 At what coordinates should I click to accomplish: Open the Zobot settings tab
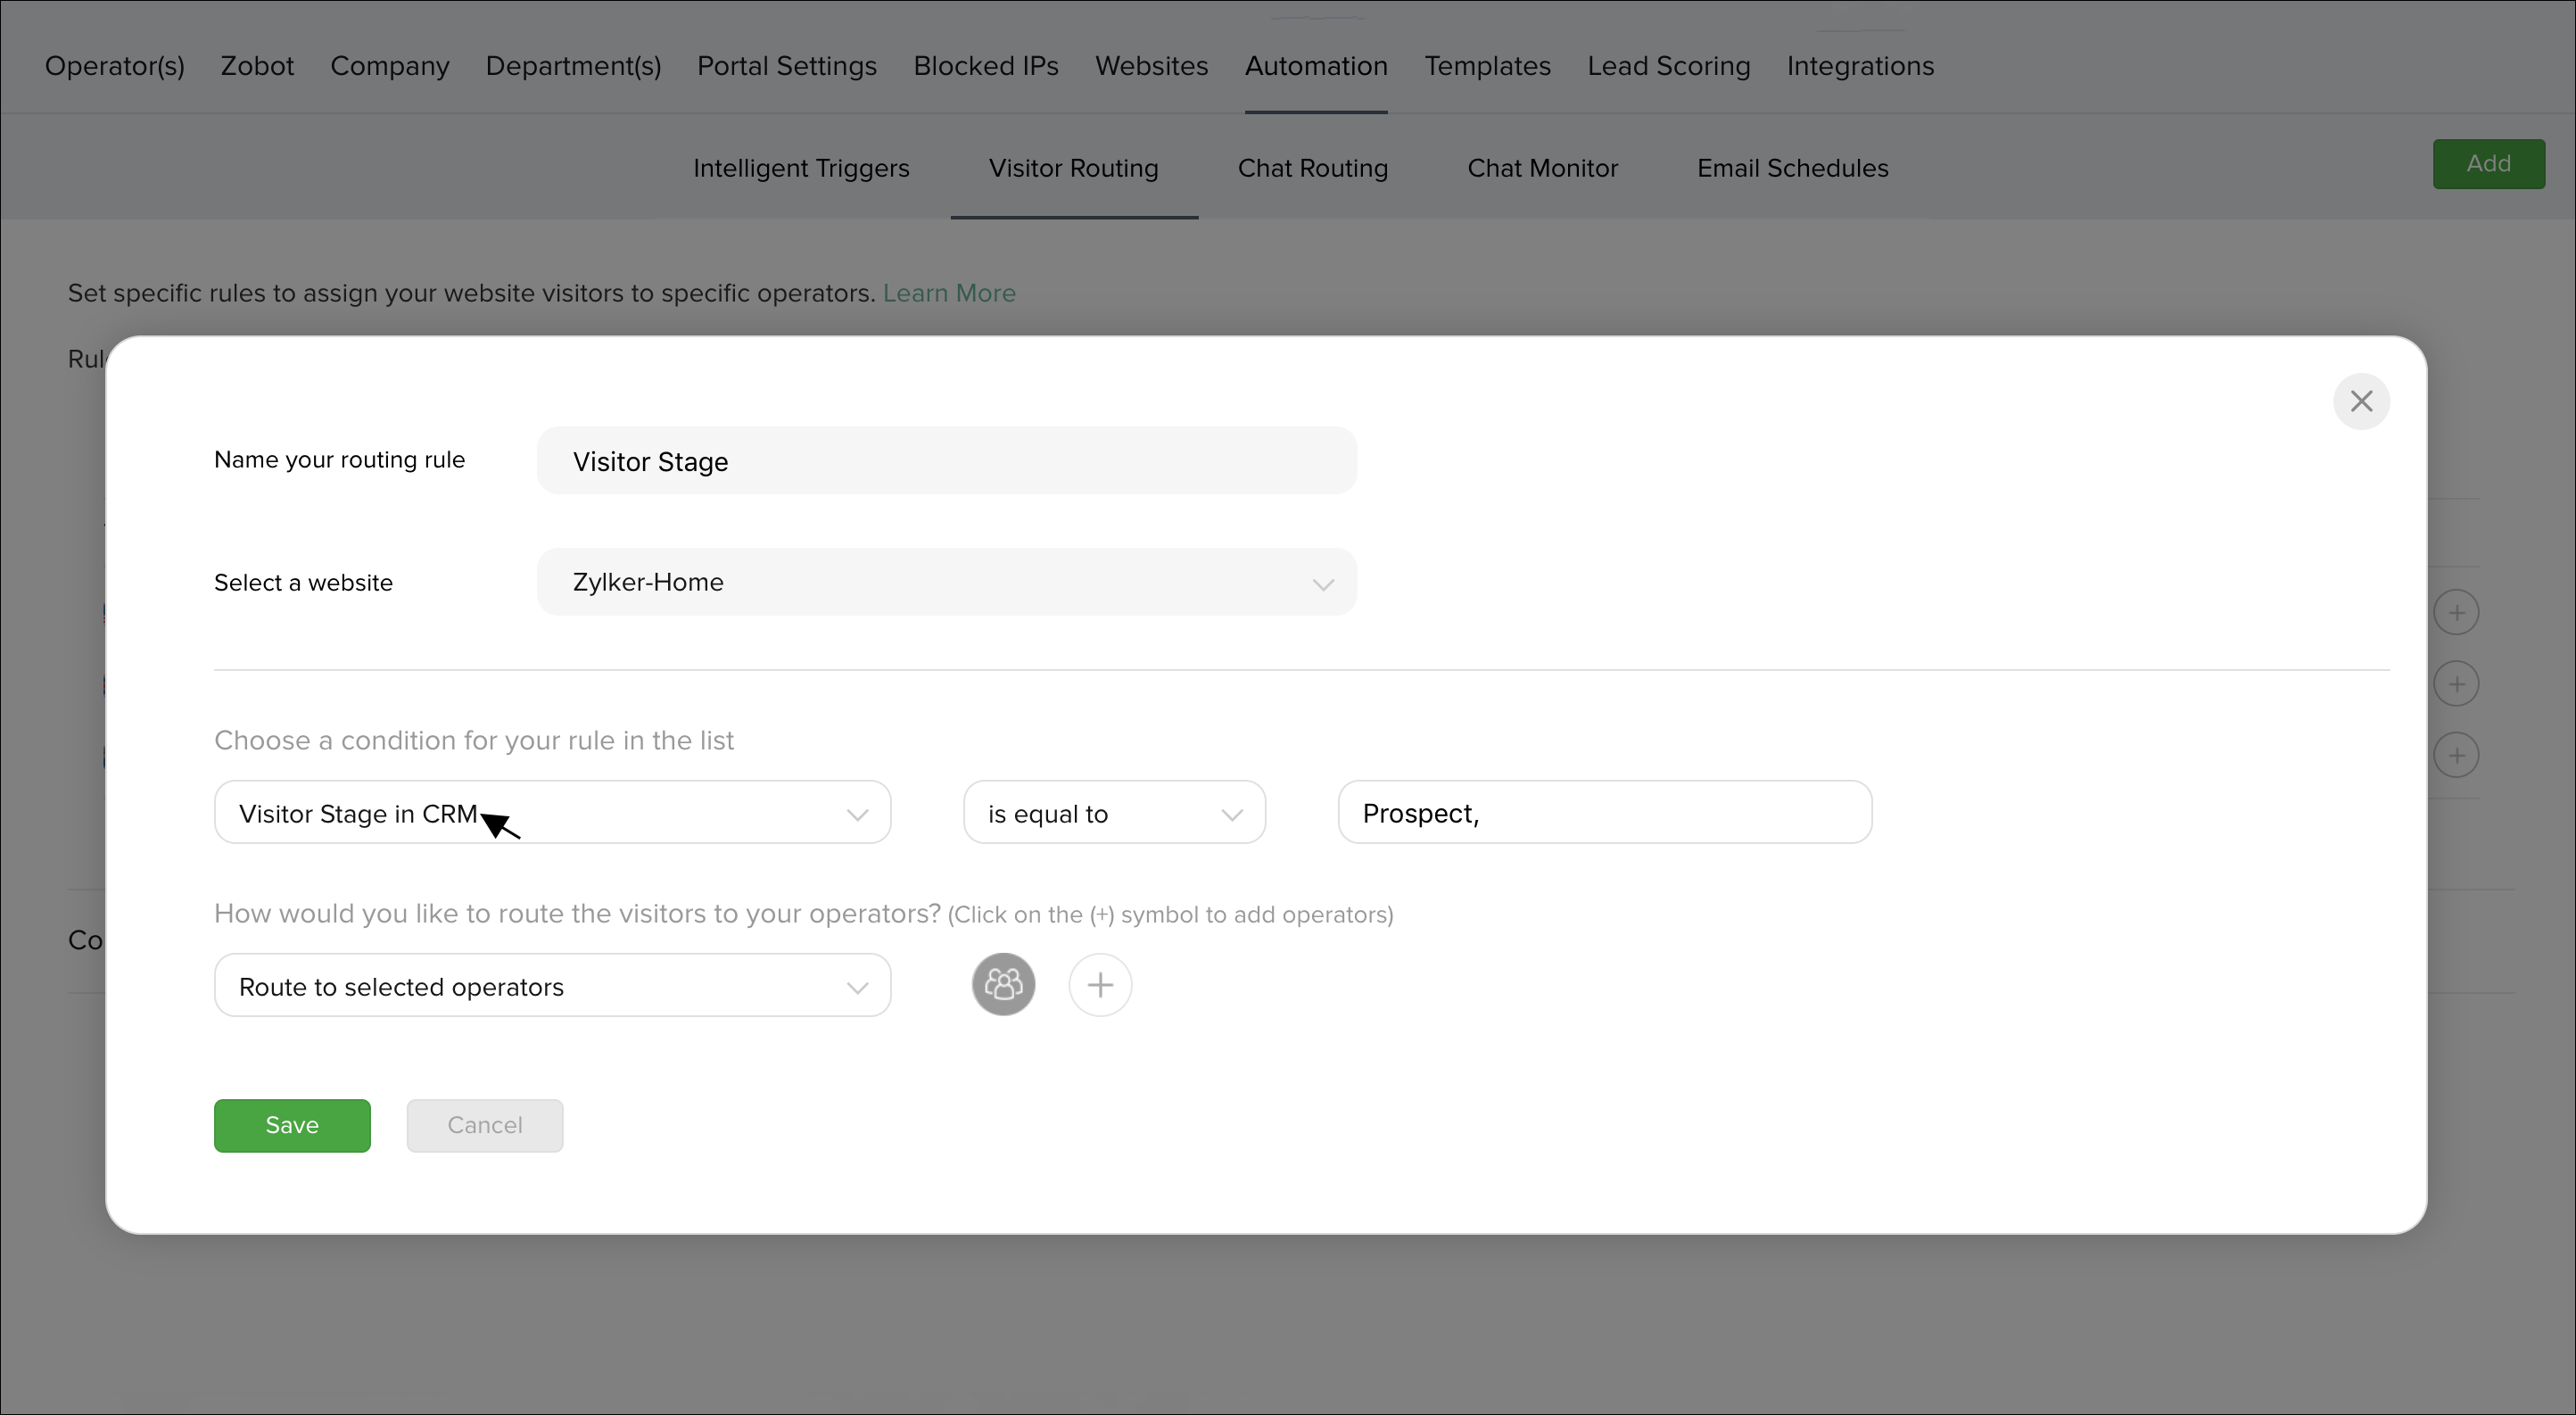coord(257,66)
